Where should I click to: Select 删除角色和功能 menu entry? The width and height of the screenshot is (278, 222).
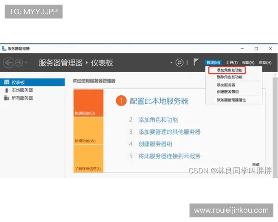229,77
